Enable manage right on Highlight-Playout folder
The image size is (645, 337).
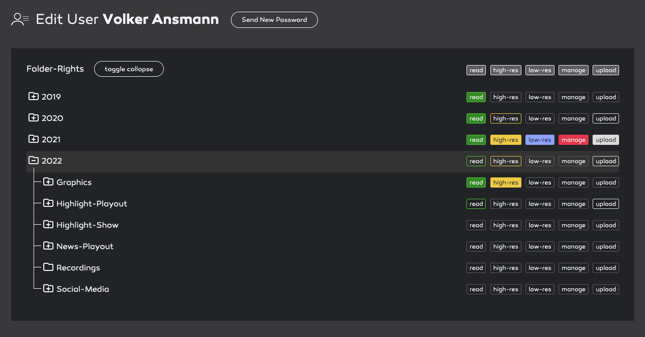[x=573, y=204]
